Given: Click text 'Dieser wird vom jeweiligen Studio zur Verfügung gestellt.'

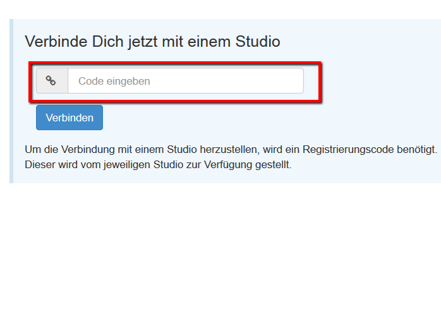Looking at the screenshot, I should tap(158, 165).
